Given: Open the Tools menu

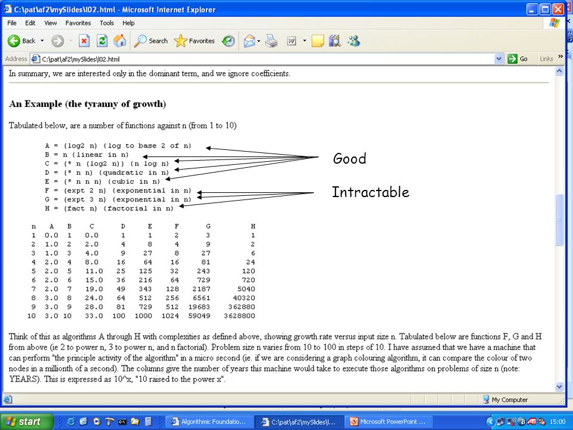Looking at the screenshot, I should [107, 23].
